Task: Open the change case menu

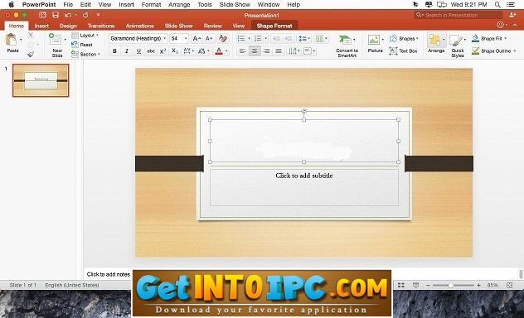Action: point(203,51)
